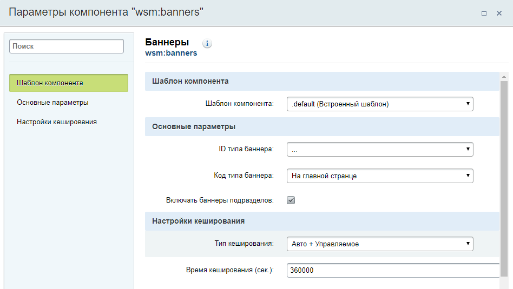Click the Включать баннеры подразделов label
The width and height of the screenshot is (513, 289).
pos(220,200)
